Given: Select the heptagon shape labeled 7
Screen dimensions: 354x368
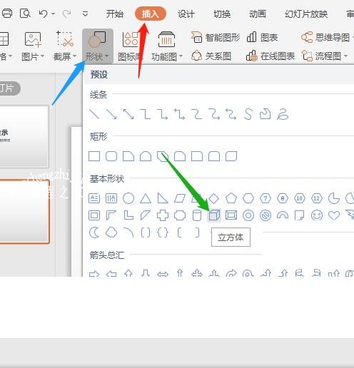Looking at the screenshot, I should [x=265, y=198].
